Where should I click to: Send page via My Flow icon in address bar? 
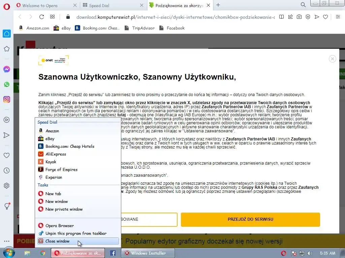pyautogui.click(x=317, y=17)
